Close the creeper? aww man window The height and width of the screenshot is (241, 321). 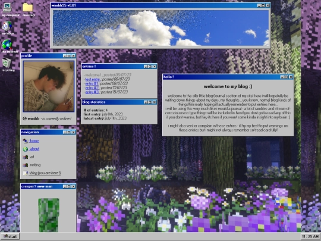(73, 186)
